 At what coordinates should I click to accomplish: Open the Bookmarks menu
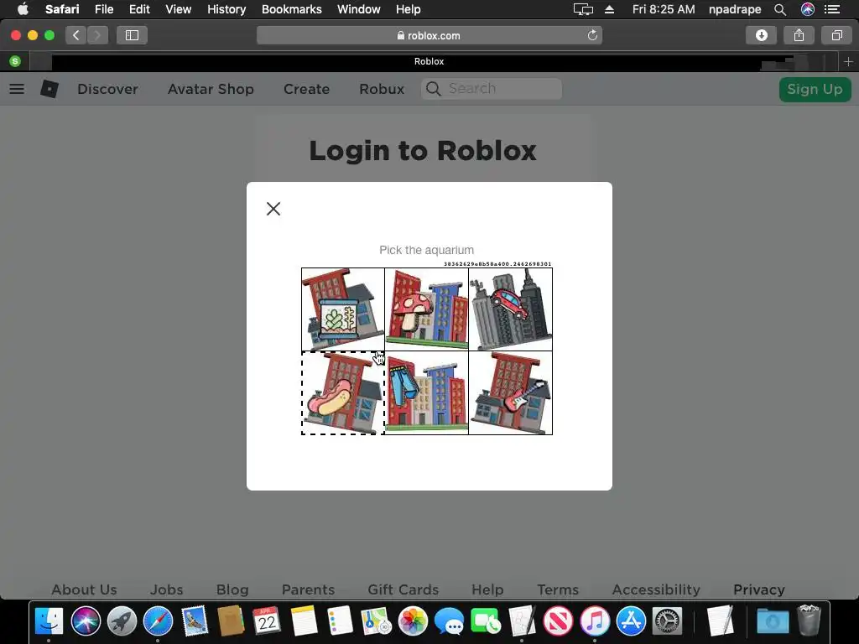(x=291, y=9)
